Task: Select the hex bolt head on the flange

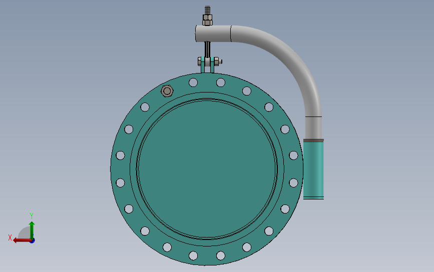Action: tap(167, 91)
